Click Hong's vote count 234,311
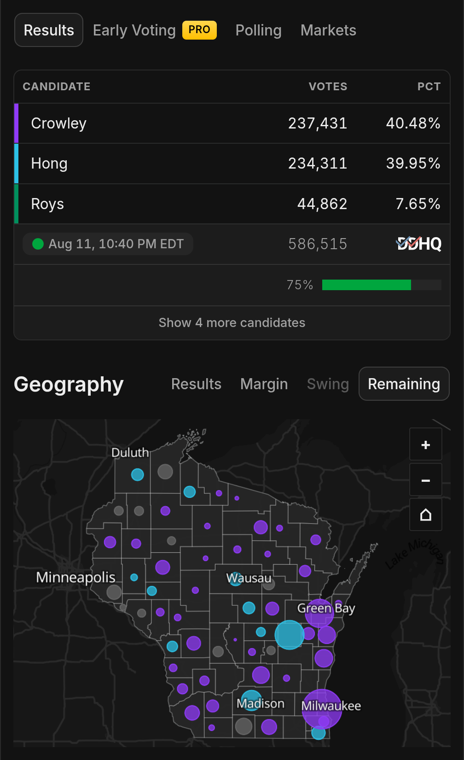The image size is (464, 760). (x=318, y=164)
